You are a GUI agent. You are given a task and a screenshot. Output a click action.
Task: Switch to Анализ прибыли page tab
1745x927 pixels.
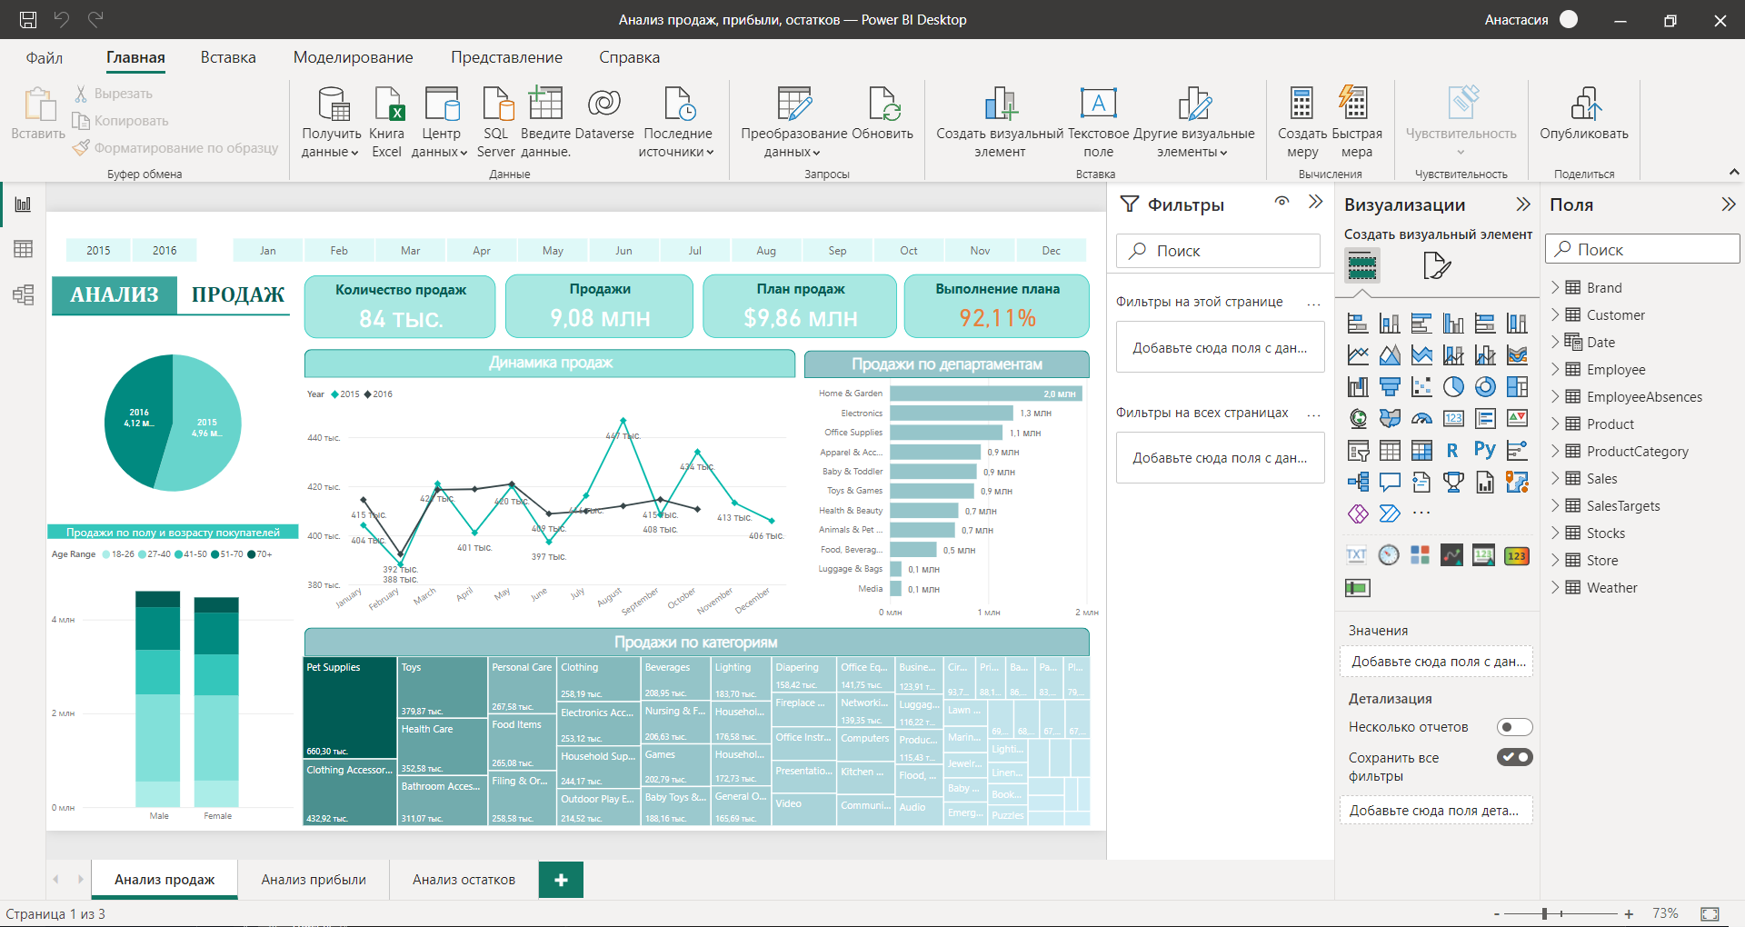click(314, 880)
